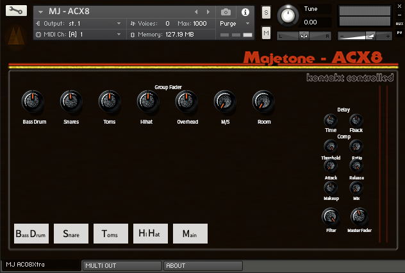Click the Filter knob
The width and height of the screenshot is (405, 273).
[x=331, y=217]
